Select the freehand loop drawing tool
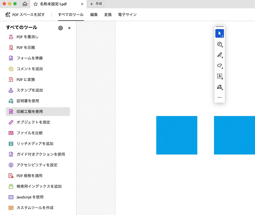 [219, 65]
